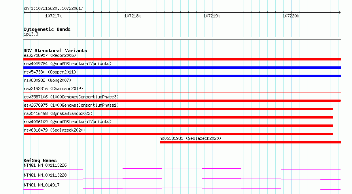352x194 pixels.
Task: Click the RefSeq Genes track heading
Action: point(40,160)
